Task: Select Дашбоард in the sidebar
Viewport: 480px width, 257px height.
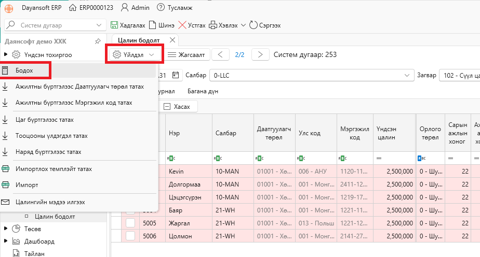Action: (x=39, y=241)
